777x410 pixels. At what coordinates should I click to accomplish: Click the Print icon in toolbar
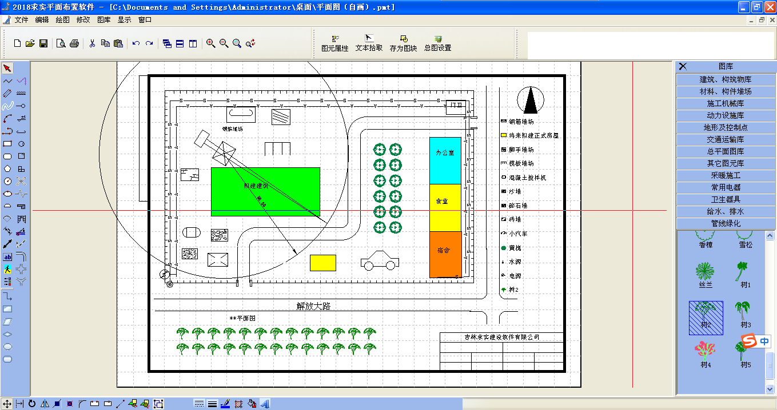(x=74, y=43)
